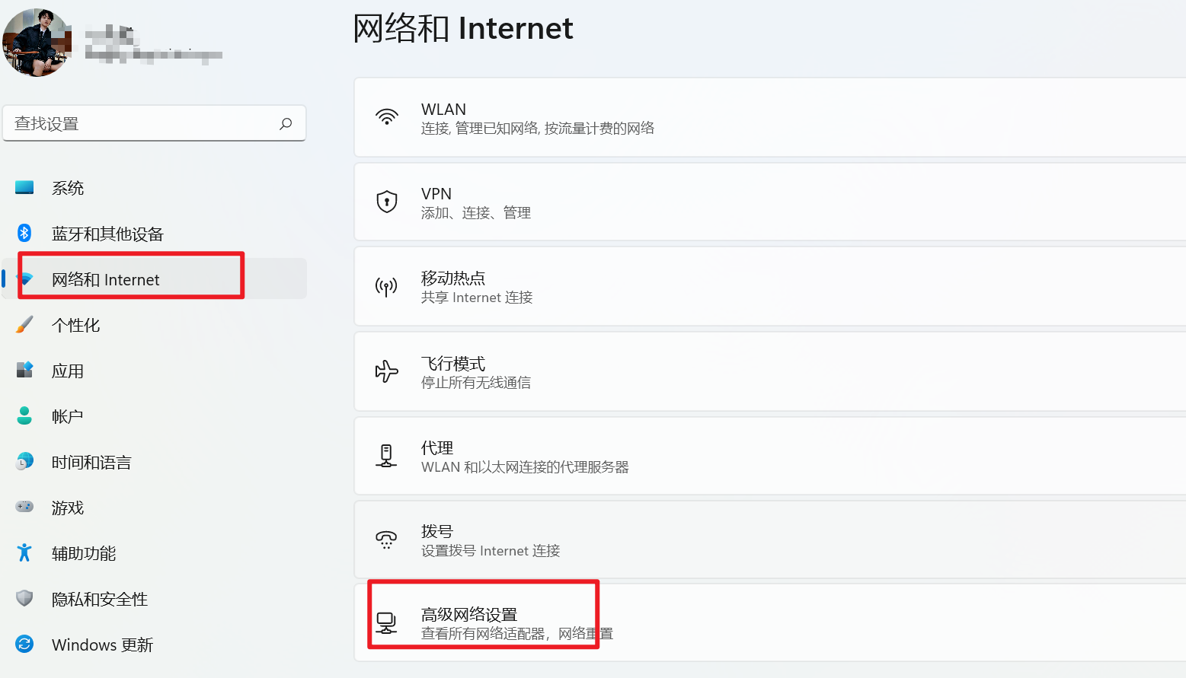Click the mobile hotspot (移动热点) icon
This screenshot has width=1186, height=678.
click(x=386, y=286)
